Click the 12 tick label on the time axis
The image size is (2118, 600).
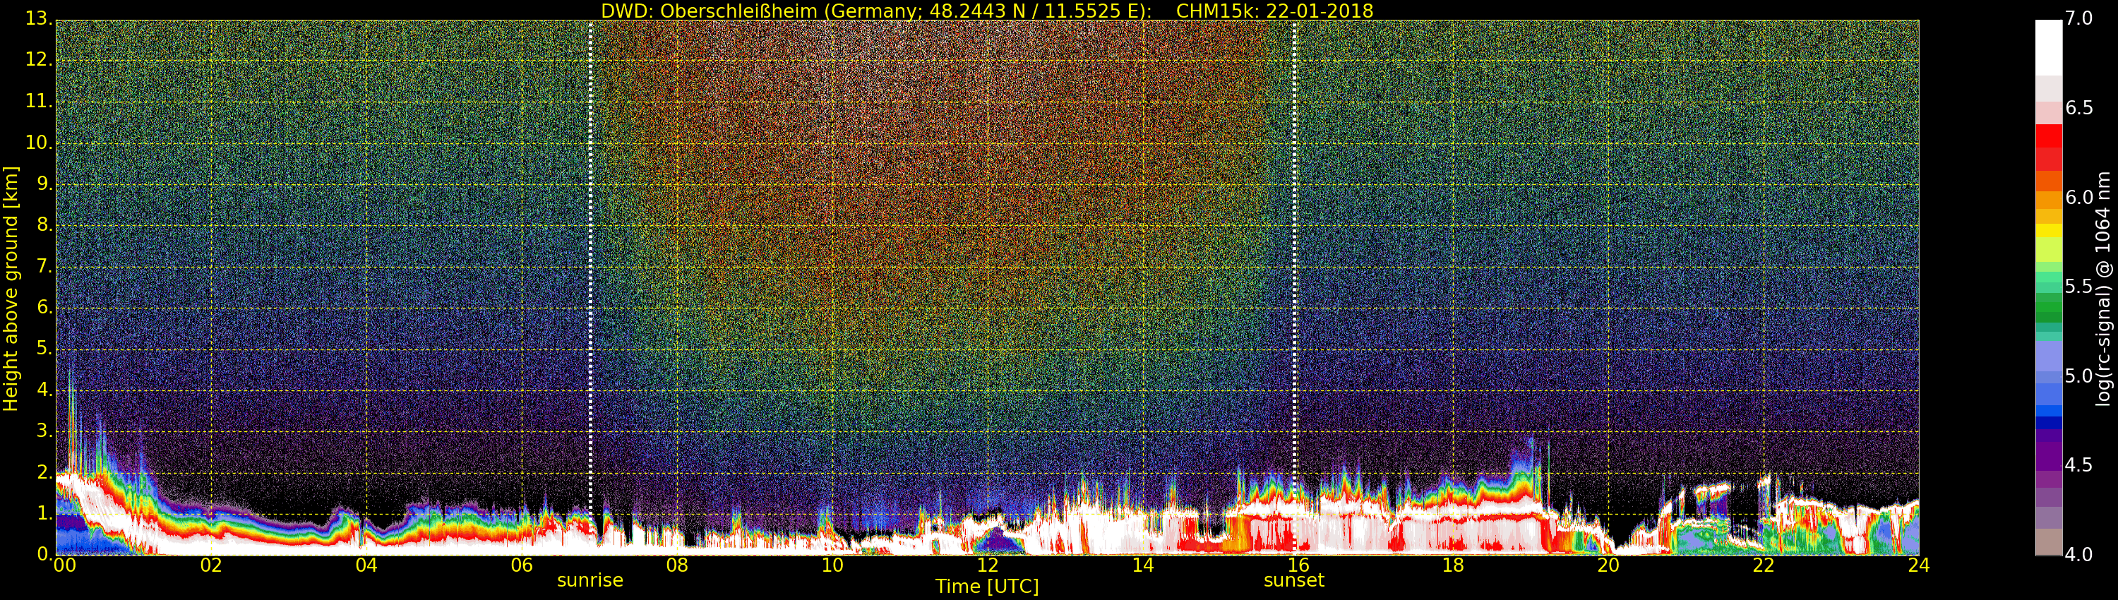click(987, 565)
